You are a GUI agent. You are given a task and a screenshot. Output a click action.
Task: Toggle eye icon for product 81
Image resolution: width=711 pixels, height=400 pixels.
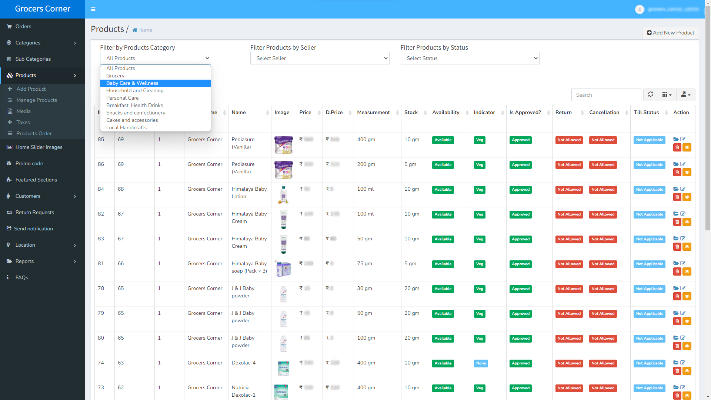[x=687, y=271]
